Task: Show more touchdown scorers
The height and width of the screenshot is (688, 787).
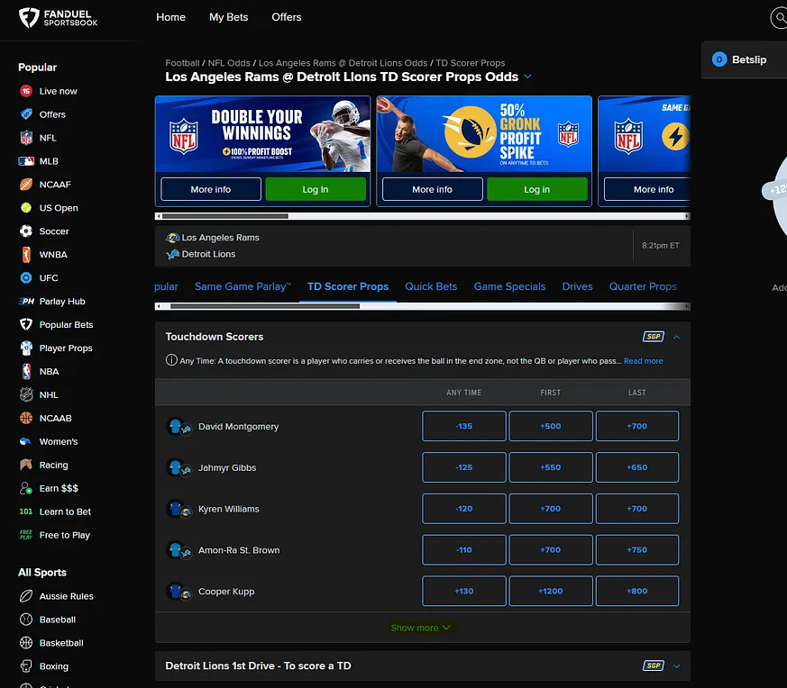Action: tap(421, 628)
